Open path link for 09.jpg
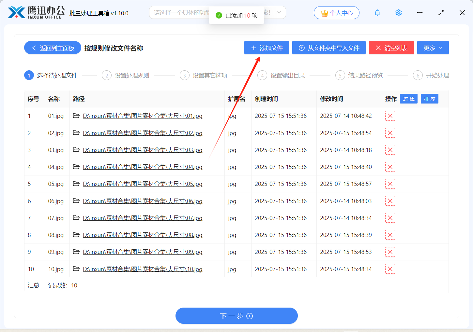Image resolution: width=473 pixels, height=332 pixels. pyautogui.click(x=143, y=252)
